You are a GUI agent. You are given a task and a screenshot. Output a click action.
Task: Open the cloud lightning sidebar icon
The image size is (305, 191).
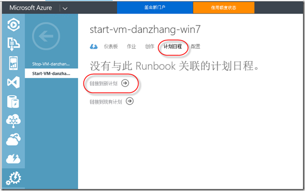(x=13, y=159)
